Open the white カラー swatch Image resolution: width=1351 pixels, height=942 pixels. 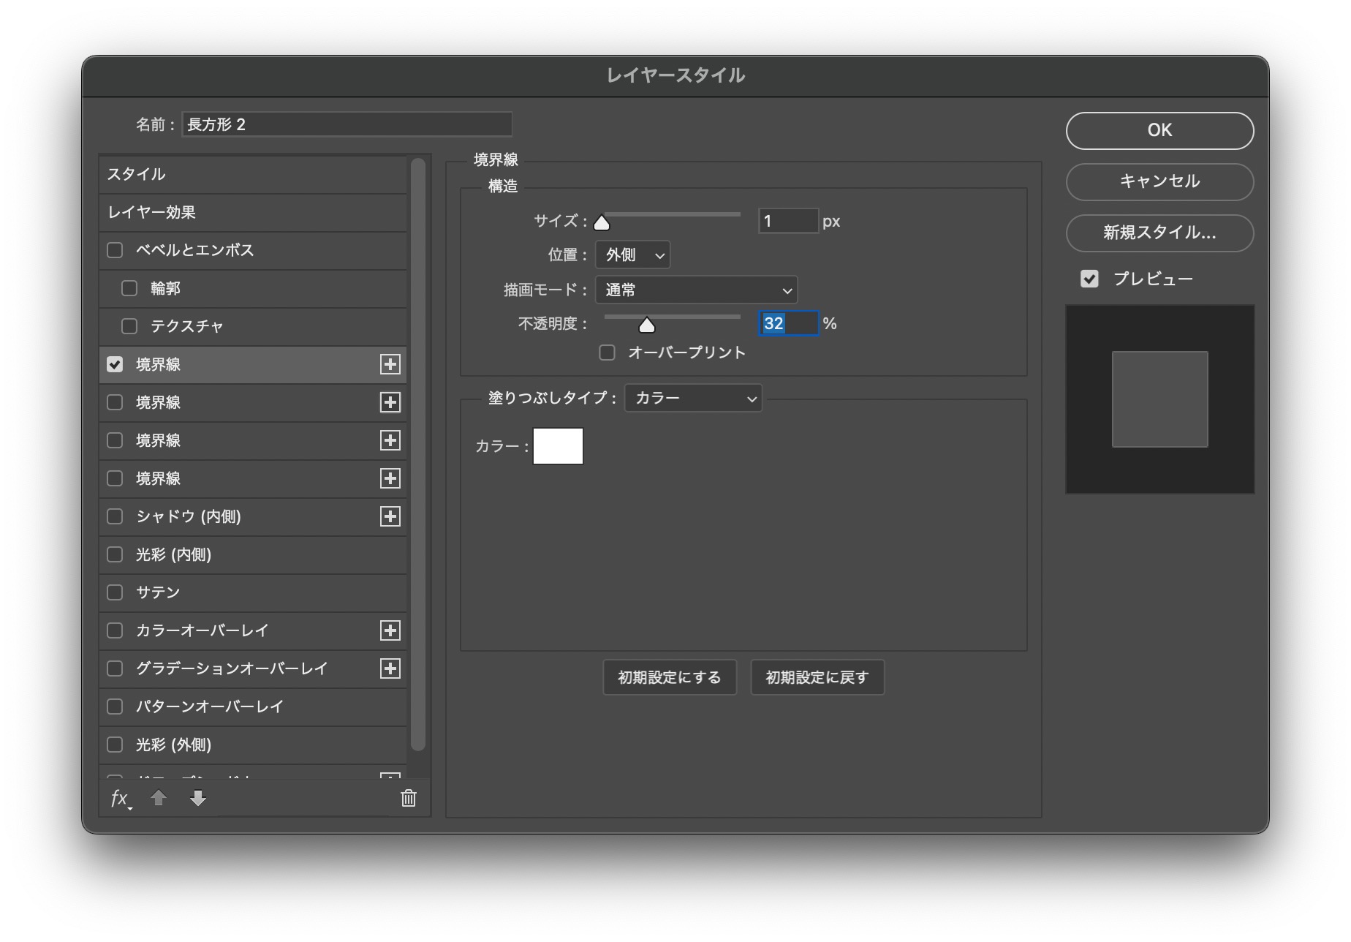(558, 446)
